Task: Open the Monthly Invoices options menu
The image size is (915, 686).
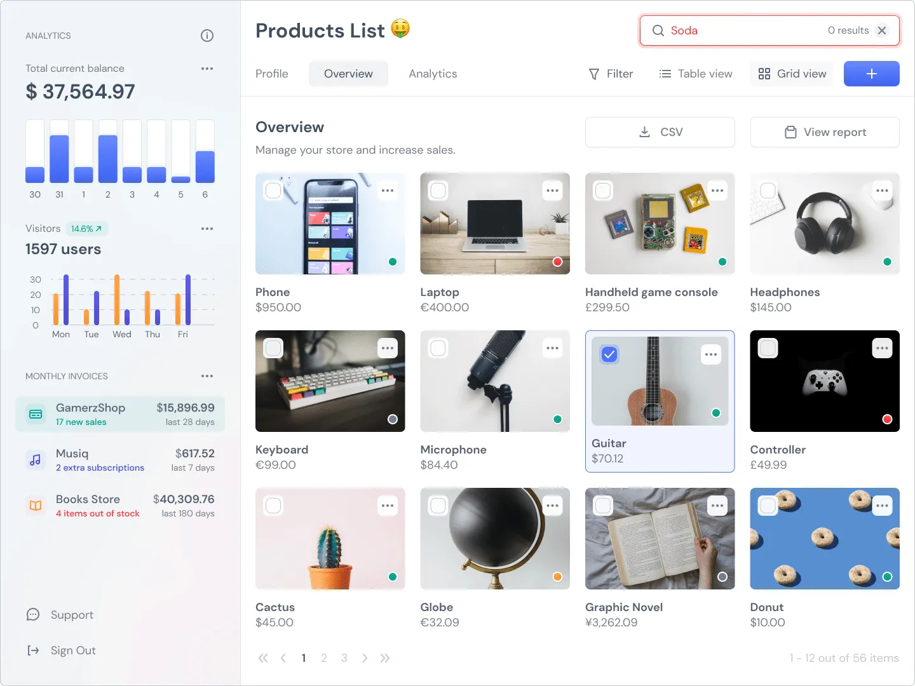Action: (207, 375)
